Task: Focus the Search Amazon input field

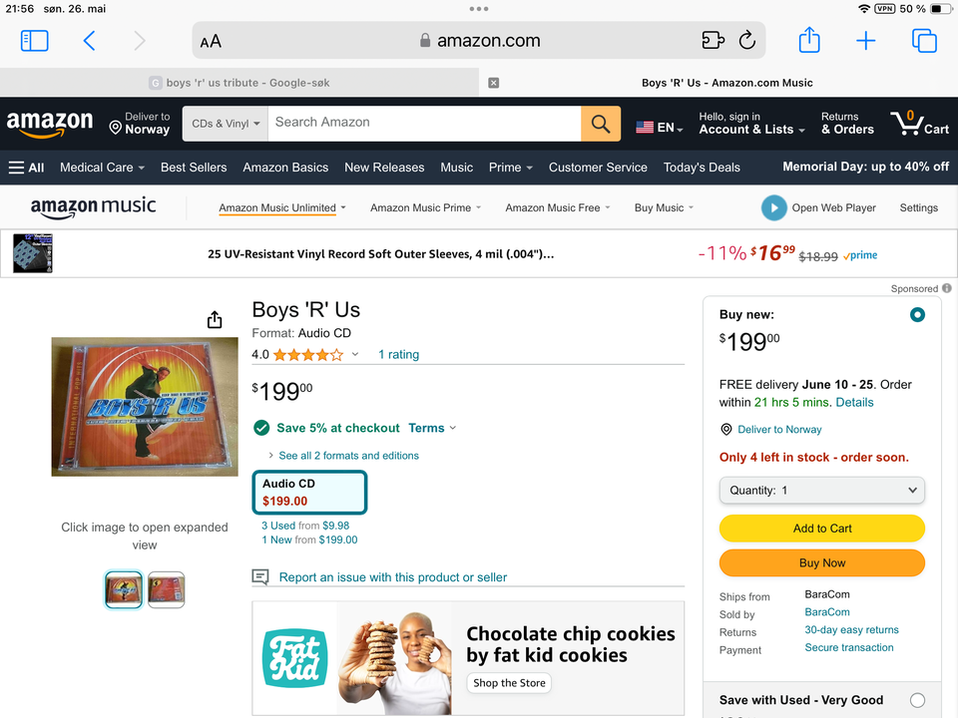Action: click(424, 123)
